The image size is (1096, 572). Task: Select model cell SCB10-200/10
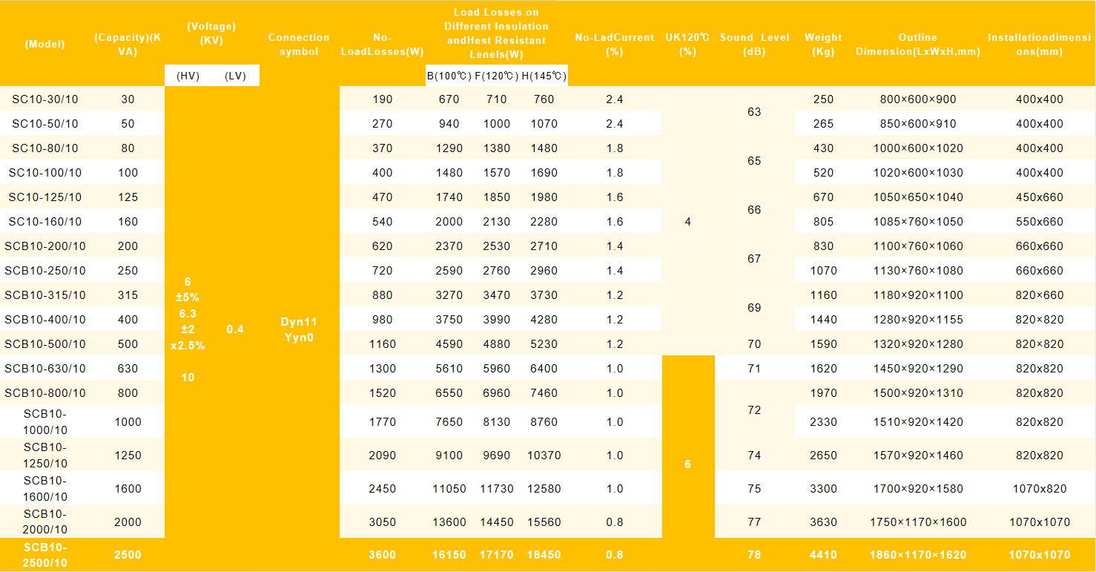[x=44, y=246]
